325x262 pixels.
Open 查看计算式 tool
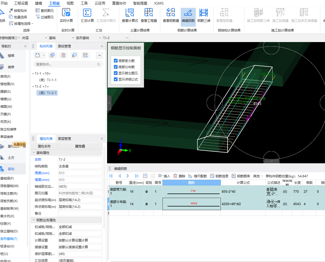[x=130, y=15]
